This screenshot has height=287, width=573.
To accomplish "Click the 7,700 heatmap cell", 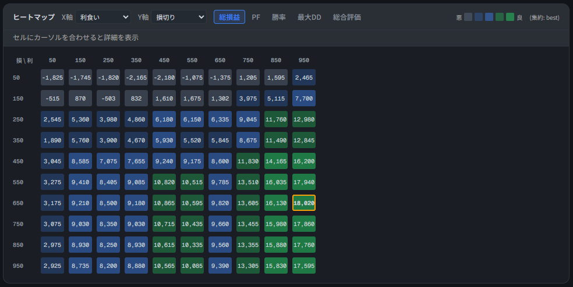I will click(x=303, y=98).
